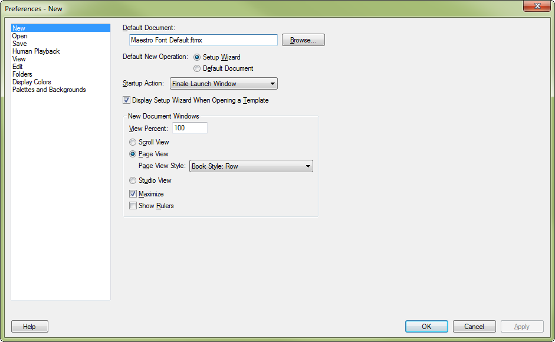Image resolution: width=555 pixels, height=342 pixels.
Task: Click the View Percent input field
Action: [190, 128]
